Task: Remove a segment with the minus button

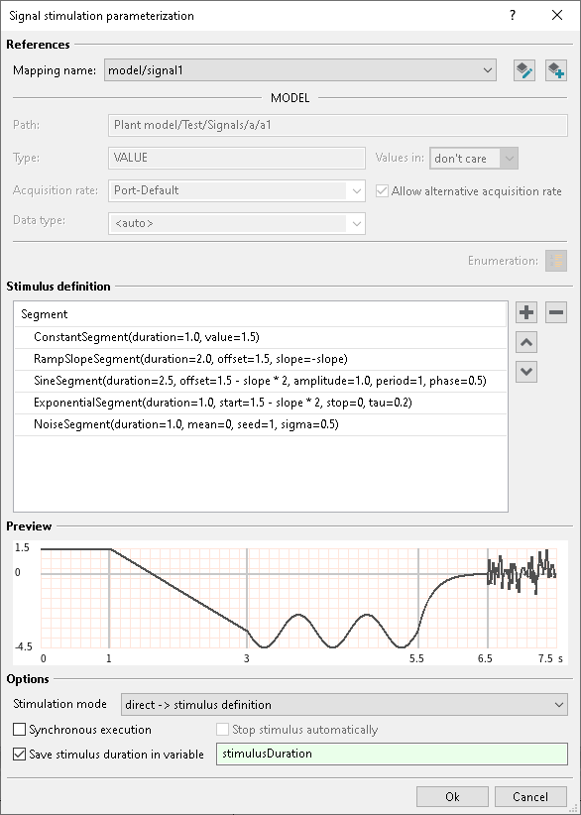Action: 556,312
